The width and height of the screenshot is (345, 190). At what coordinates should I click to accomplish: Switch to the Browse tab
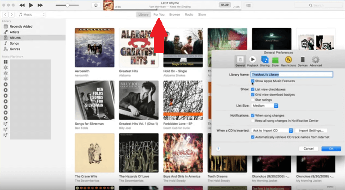(x=175, y=14)
